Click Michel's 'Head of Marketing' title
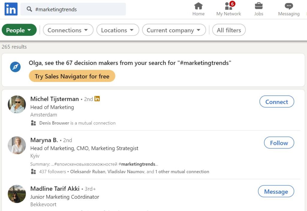This screenshot has height=211, width=307. pos(52,107)
